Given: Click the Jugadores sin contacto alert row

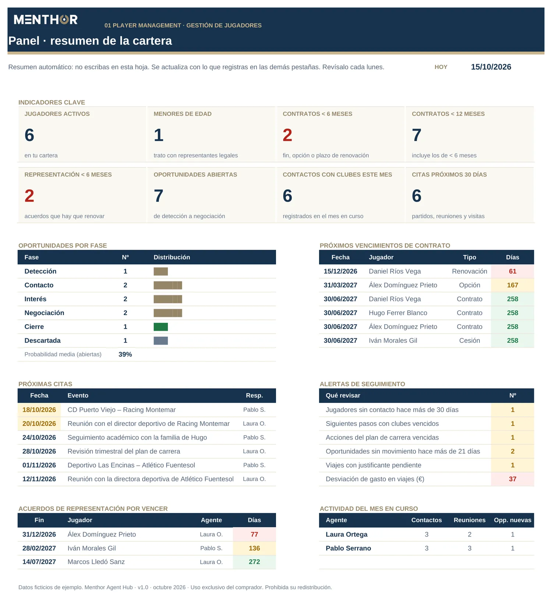Looking at the screenshot, I should point(427,410).
